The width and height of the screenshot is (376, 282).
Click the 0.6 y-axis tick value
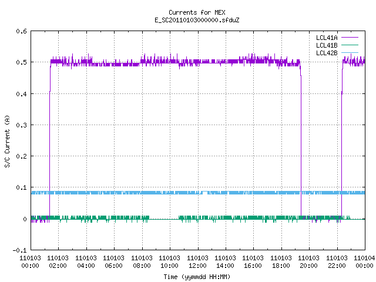21,31
